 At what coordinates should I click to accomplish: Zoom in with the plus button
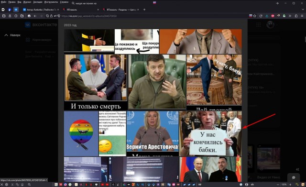click(290, 185)
